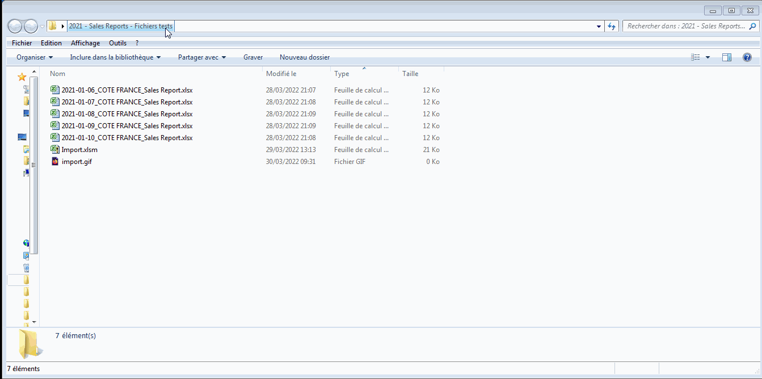Select the Excel icon of 2021-01-07_COTE FRANCE file
Image resolution: width=762 pixels, height=379 pixels.
pos(55,102)
